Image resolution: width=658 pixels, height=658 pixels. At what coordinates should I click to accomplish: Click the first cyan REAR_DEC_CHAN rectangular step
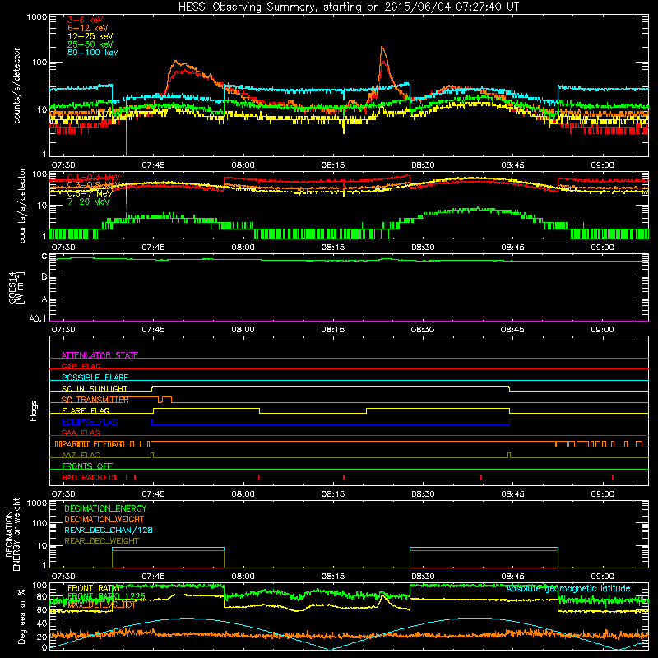[168, 548]
